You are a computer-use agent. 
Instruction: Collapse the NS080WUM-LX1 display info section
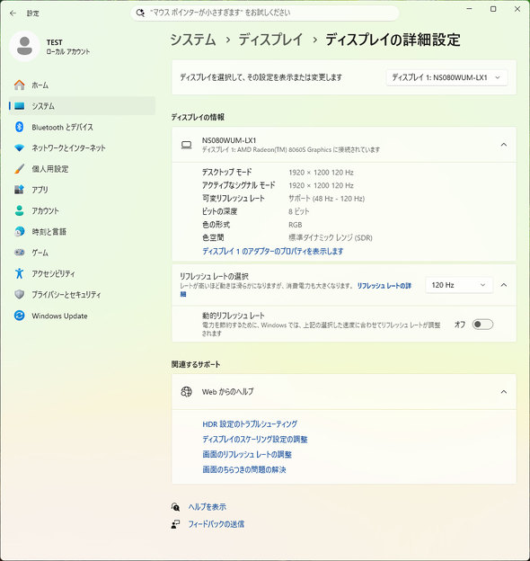[504, 145]
